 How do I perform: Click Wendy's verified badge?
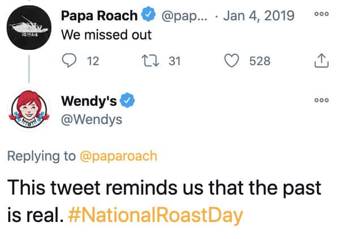(x=127, y=100)
